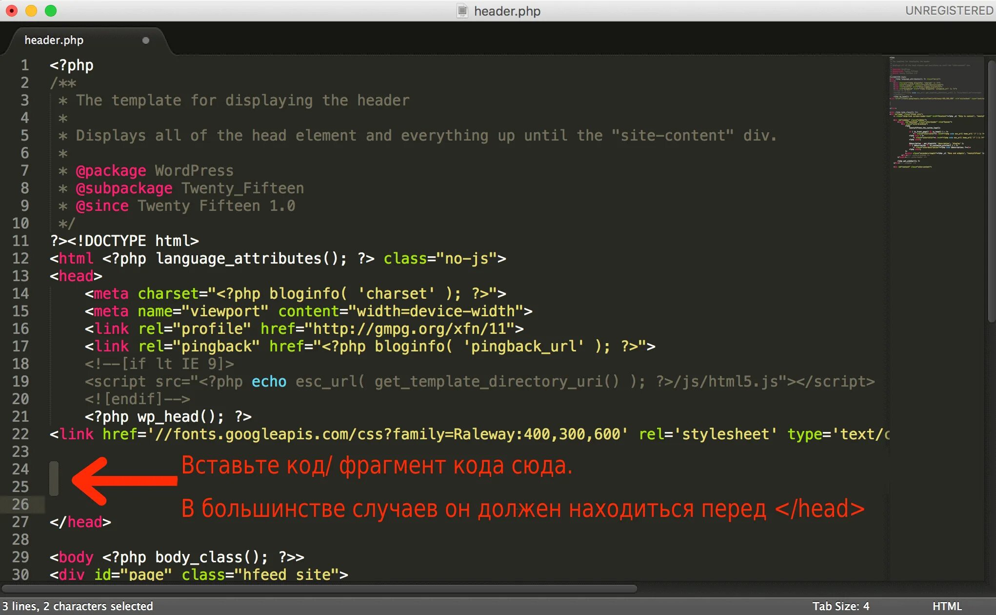Image resolution: width=996 pixels, height=615 pixels.
Task: Click the UNREGISTERED label in title bar
Action: 949,11
